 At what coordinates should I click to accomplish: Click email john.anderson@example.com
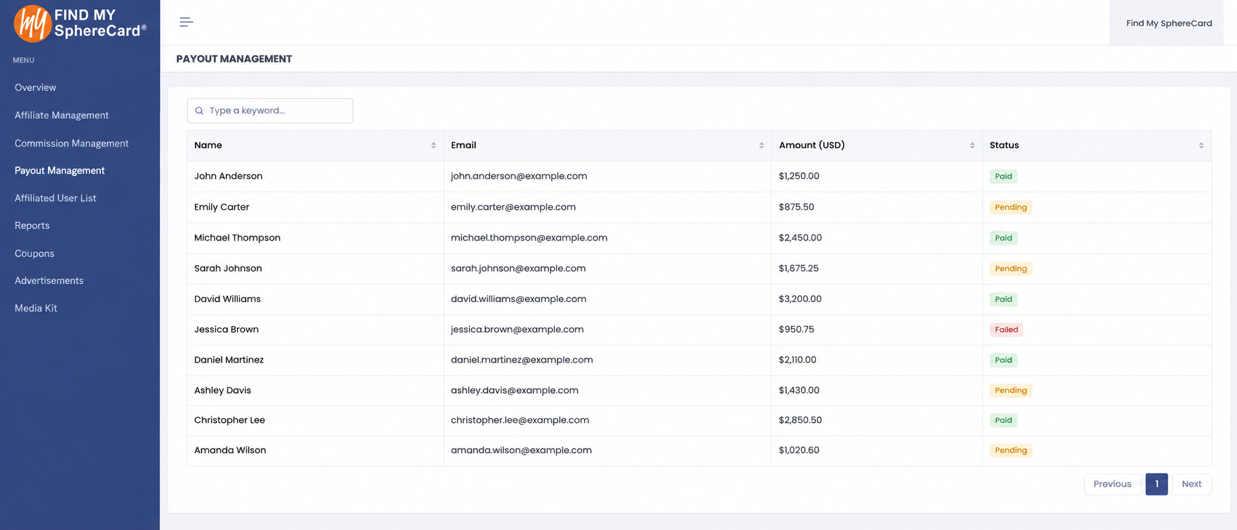519,176
